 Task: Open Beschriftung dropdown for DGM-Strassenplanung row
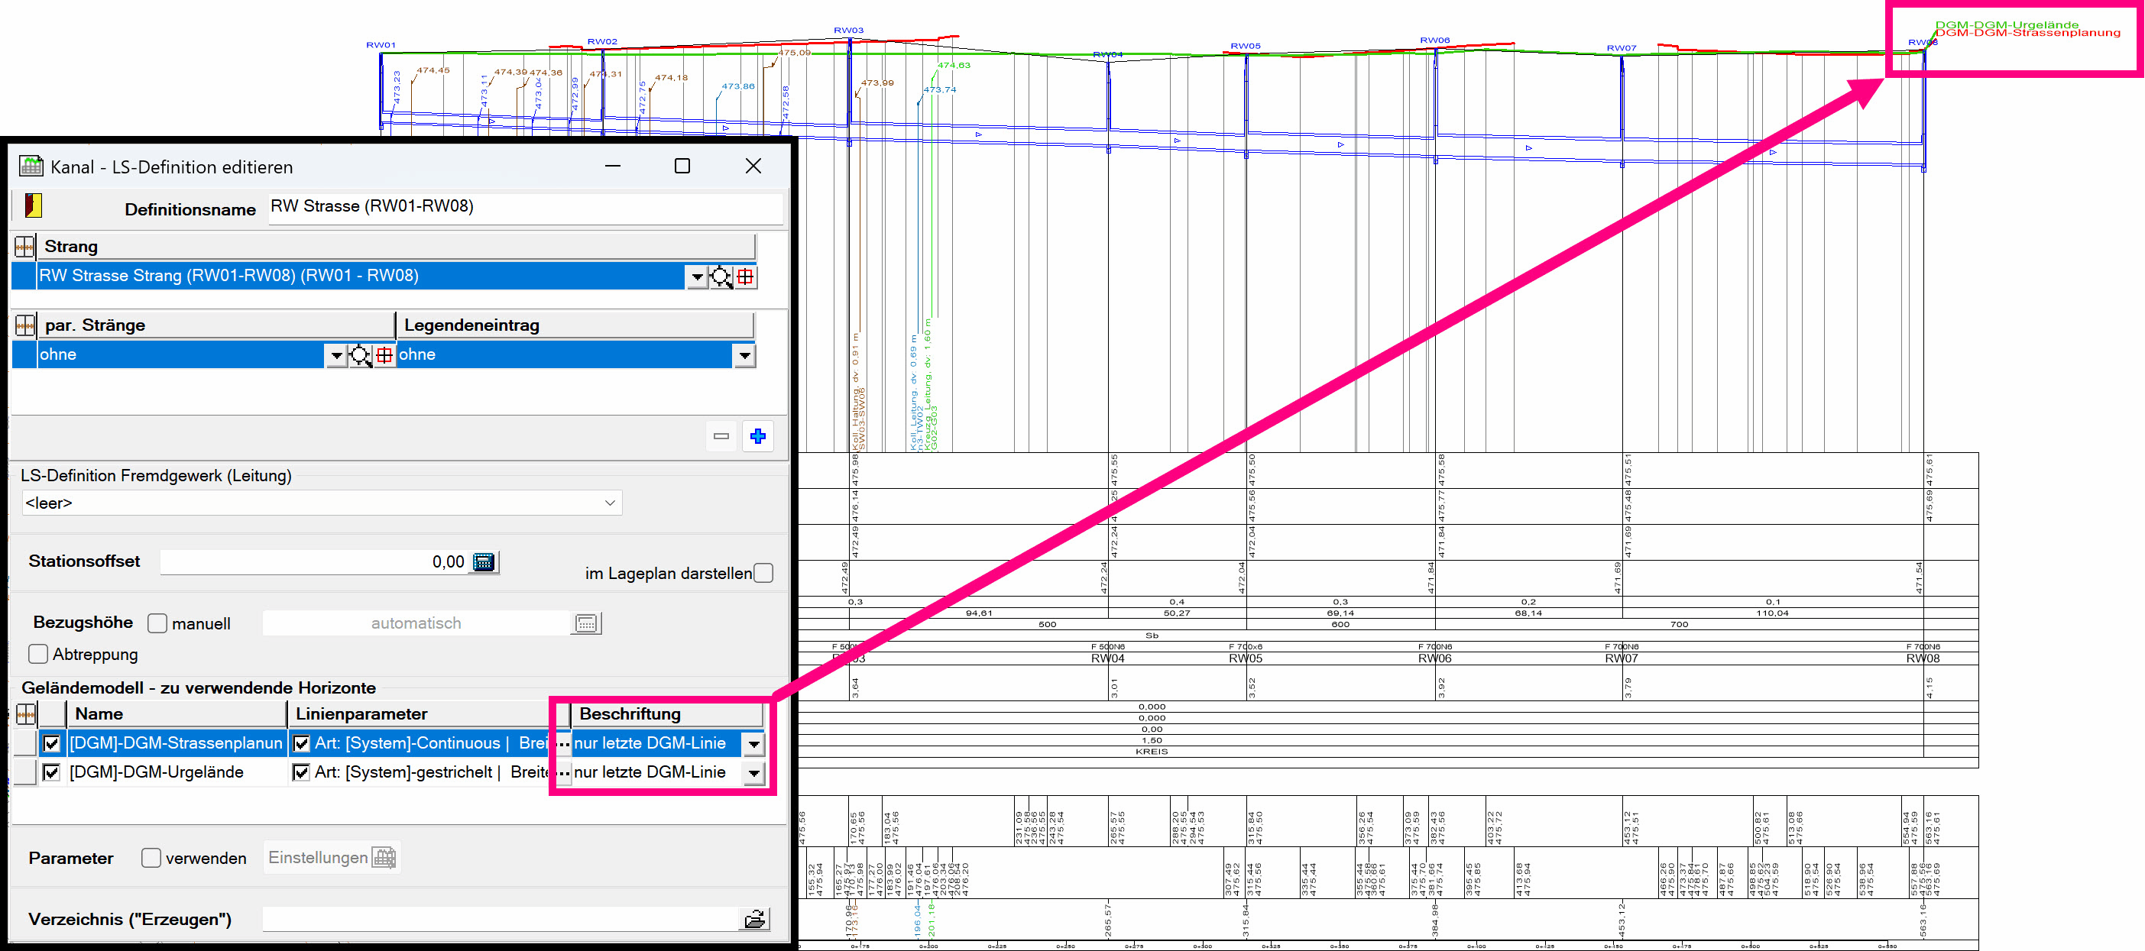tap(753, 744)
